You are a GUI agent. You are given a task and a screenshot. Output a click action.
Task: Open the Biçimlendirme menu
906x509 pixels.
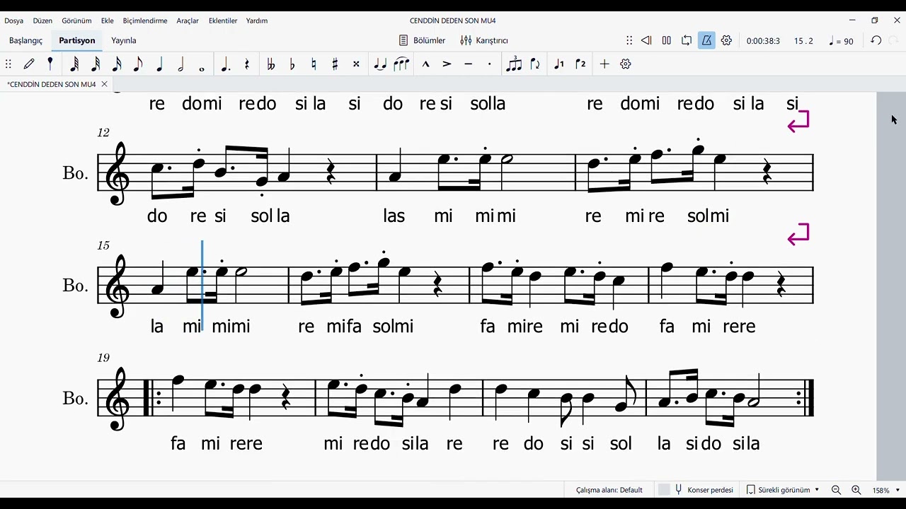(145, 21)
